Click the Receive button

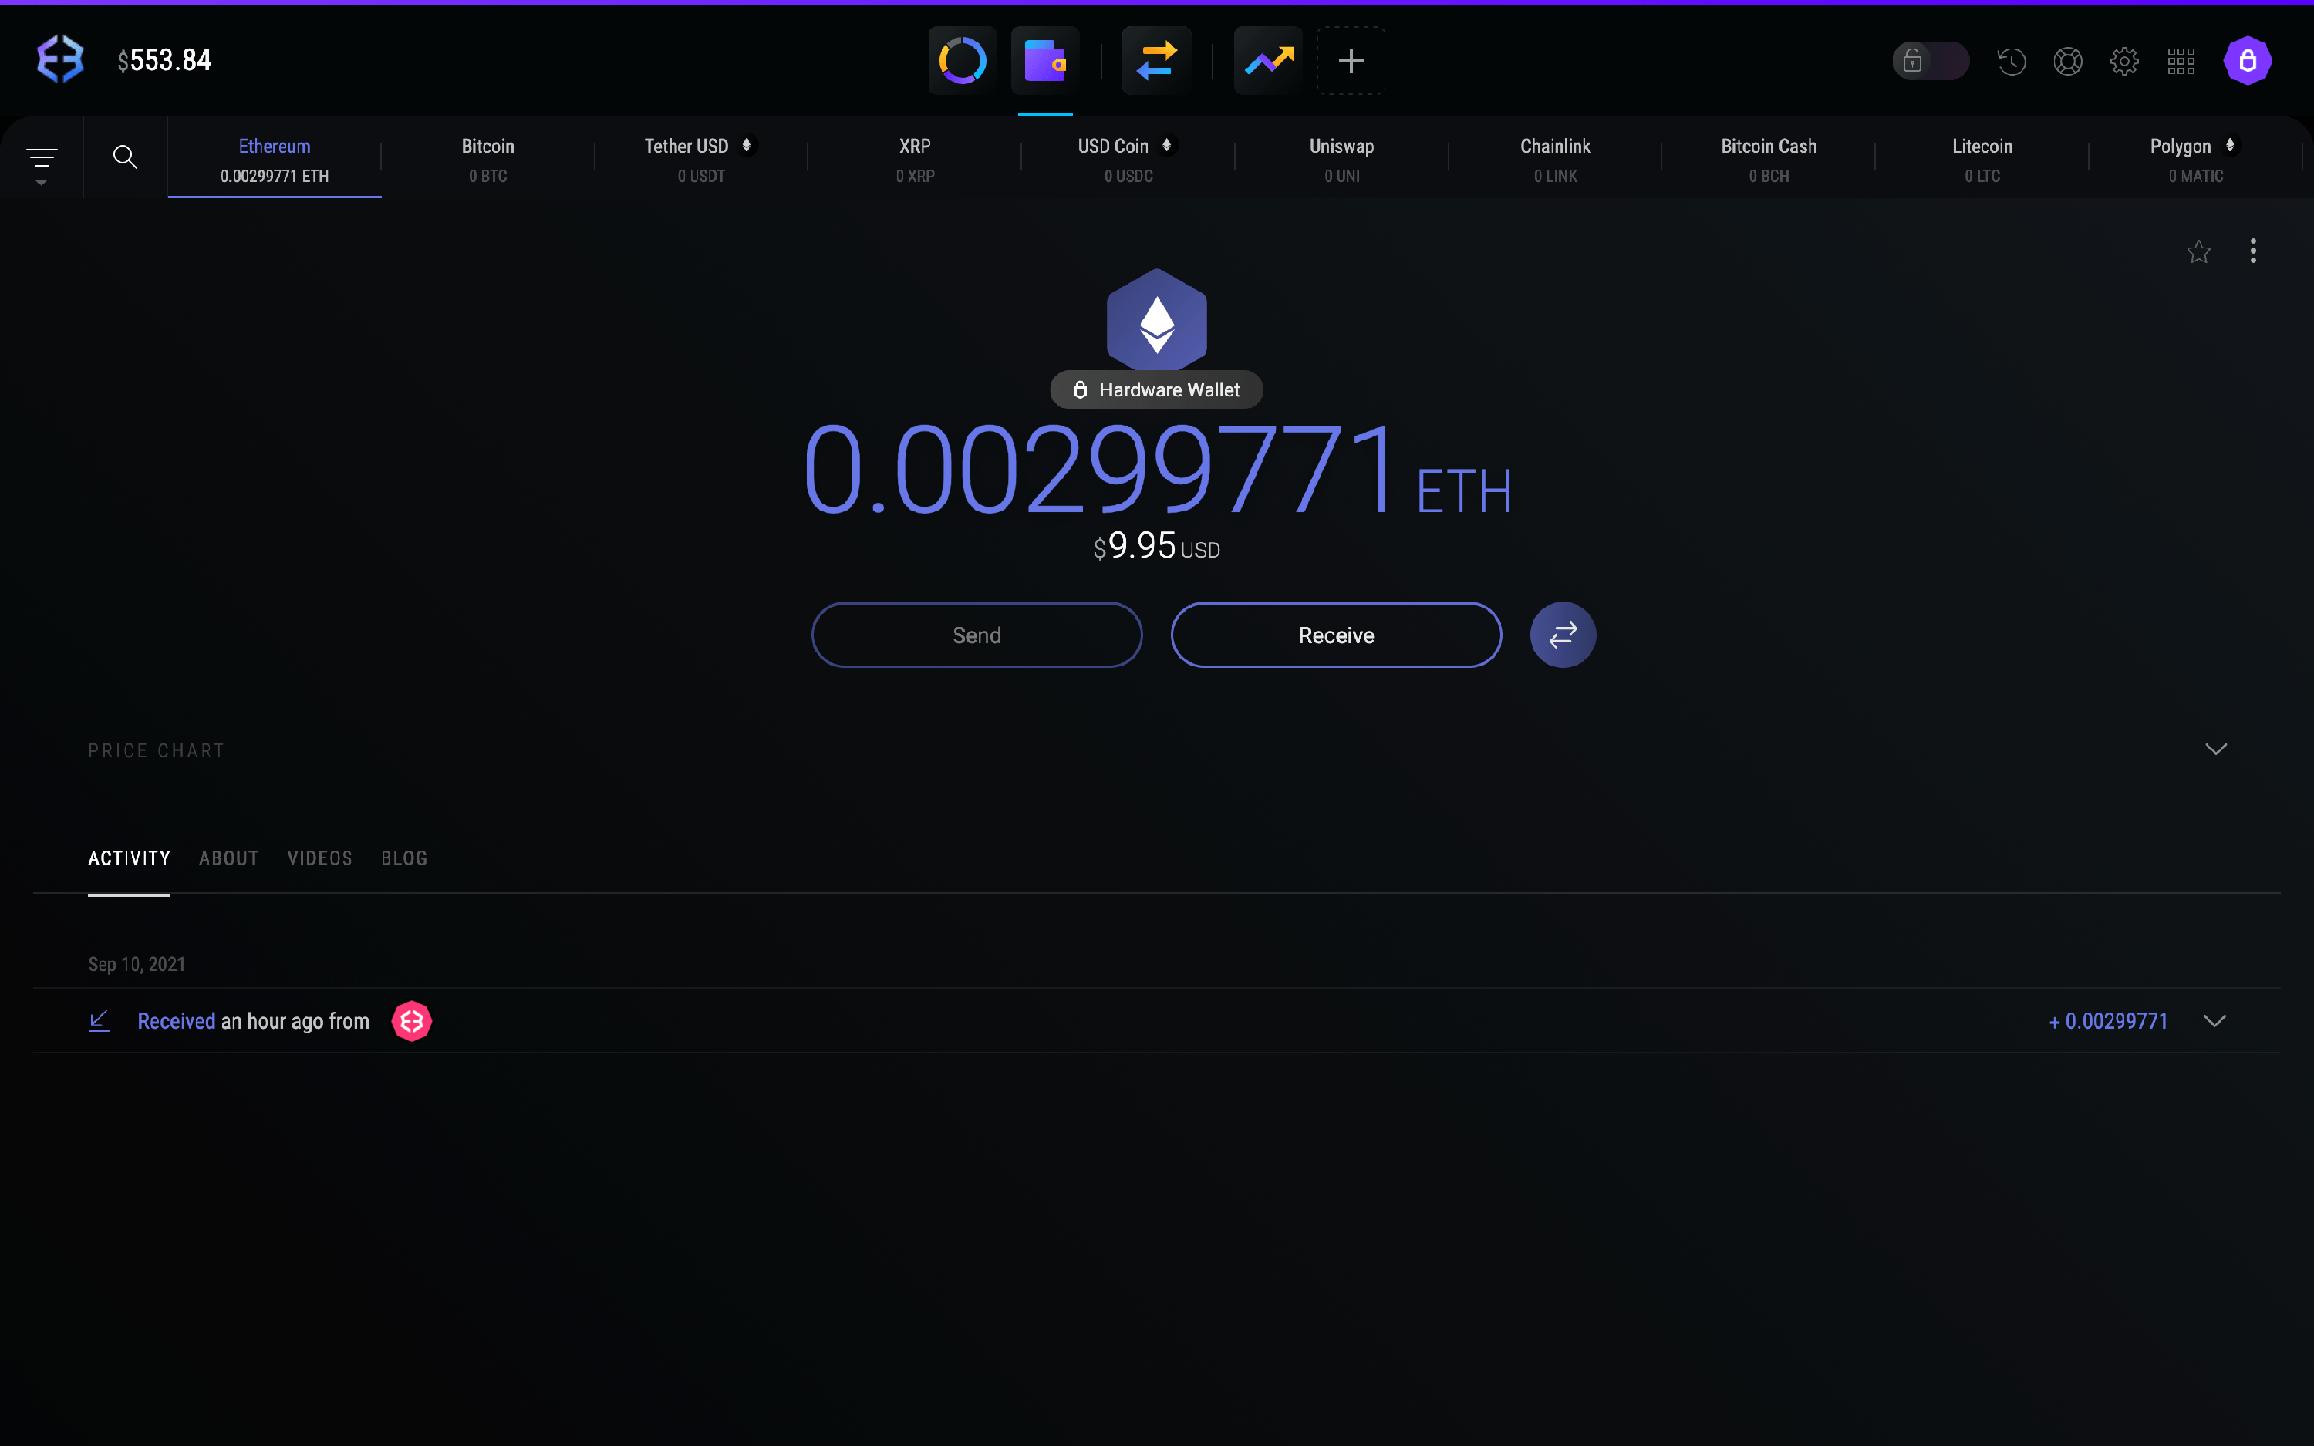tap(1336, 635)
